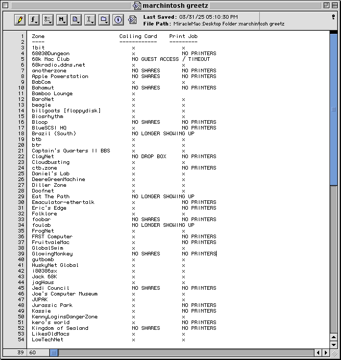Click the vertical scrollbar thumb
Screen dimensions: 341x360
pos(333,110)
